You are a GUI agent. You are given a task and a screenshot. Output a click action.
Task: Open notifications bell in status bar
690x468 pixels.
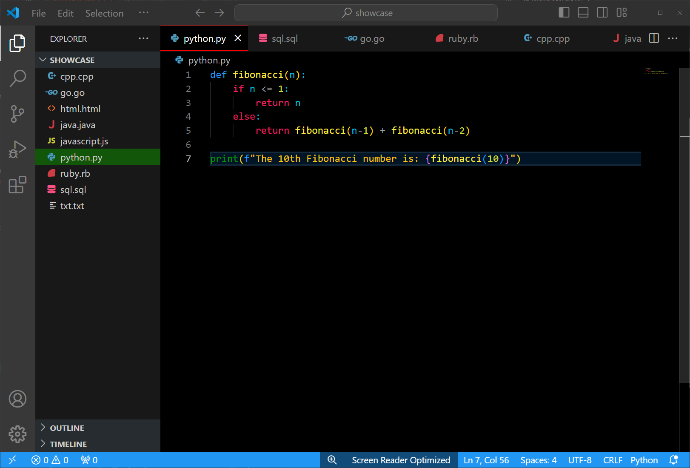673,460
